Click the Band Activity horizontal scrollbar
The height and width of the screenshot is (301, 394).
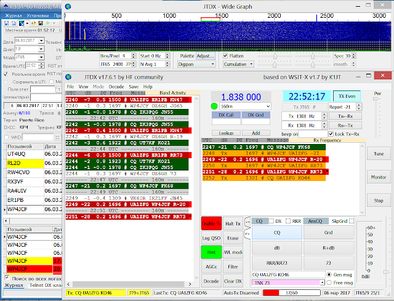tap(129, 284)
